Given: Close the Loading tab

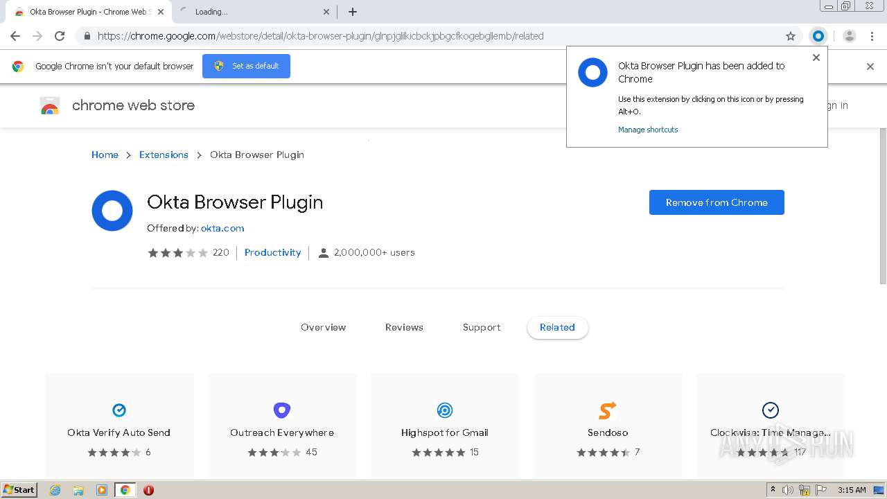Looking at the screenshot, I should tap(327, 12).
